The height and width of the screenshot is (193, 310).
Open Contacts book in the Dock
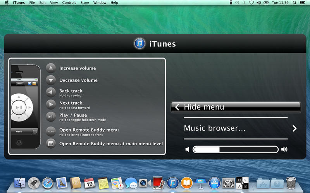tap(75, 183)
